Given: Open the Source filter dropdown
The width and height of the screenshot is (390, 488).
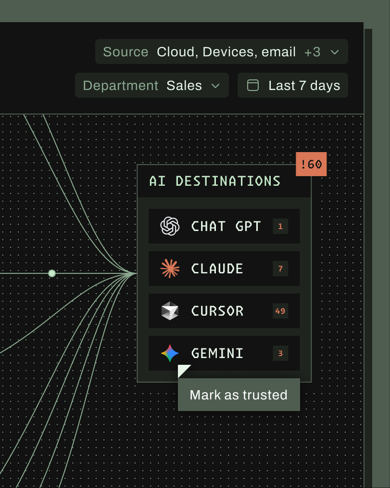Looking at the screenshot, I should [221, 51].
